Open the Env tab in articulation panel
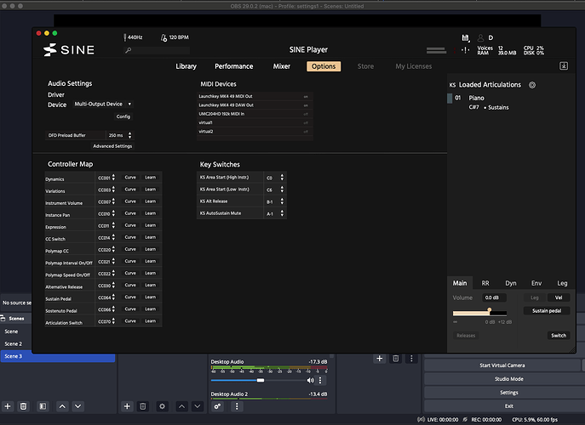The image size is (585, 425). click(536, 283)
